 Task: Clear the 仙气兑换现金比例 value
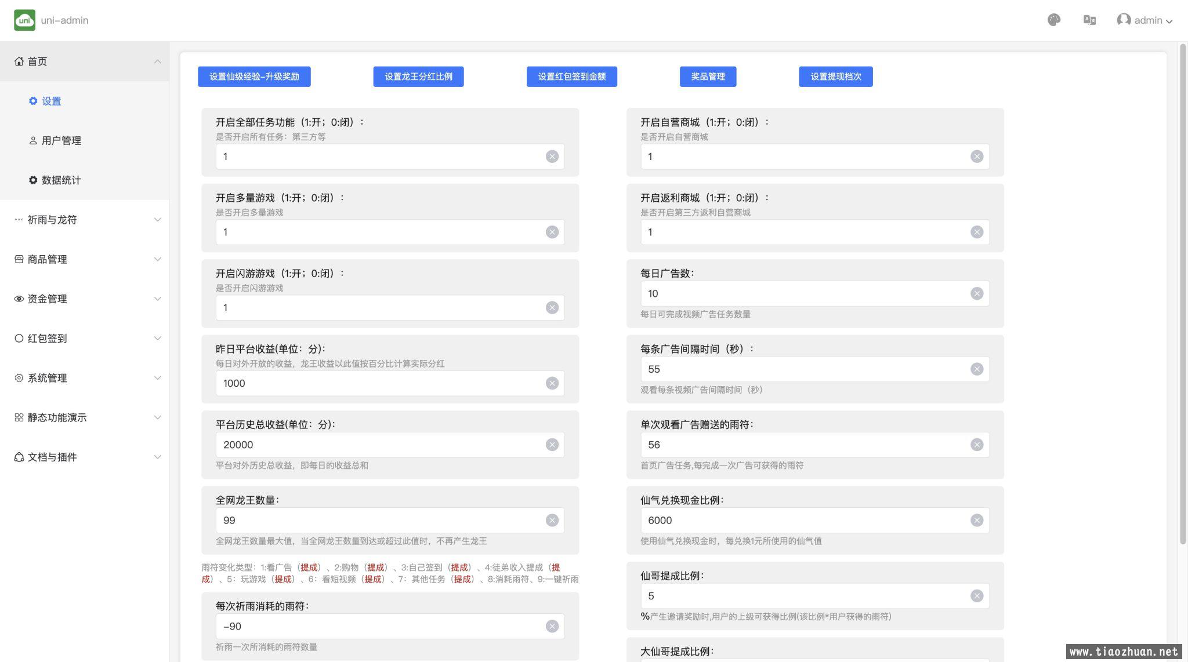[977, 521]
